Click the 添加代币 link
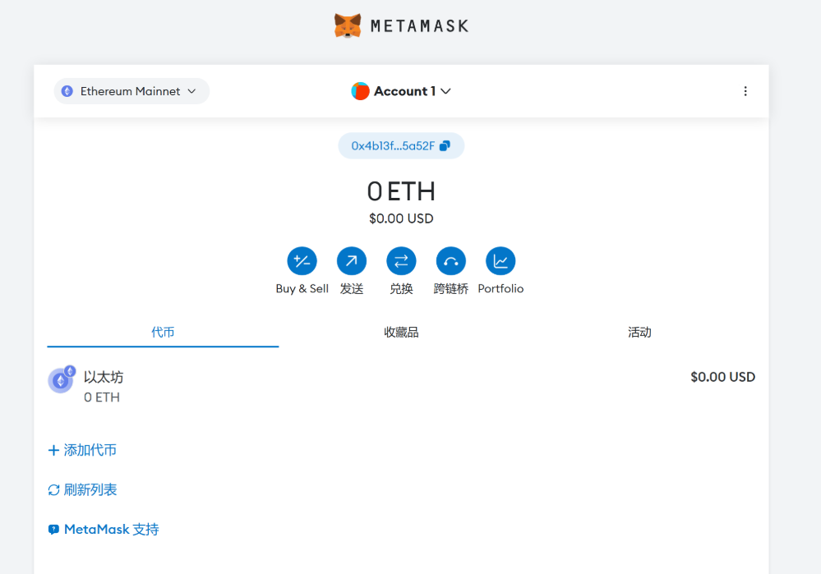 click(x=82, y=450)
